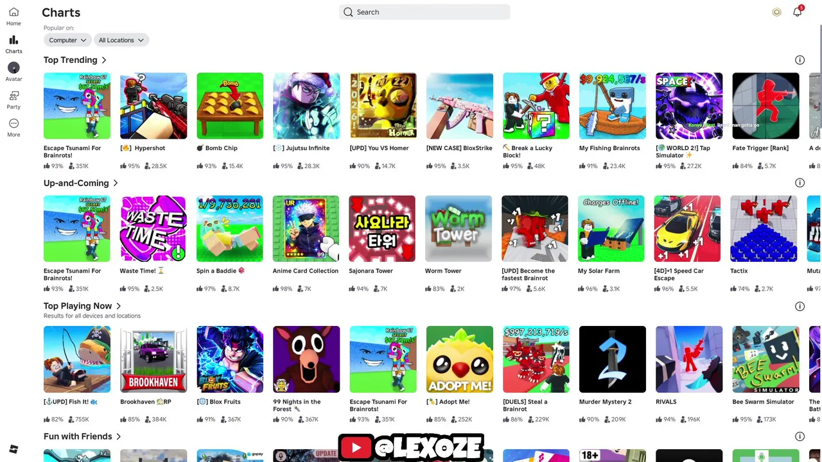Open the Top Playing Now section link

tap(82, 306)
